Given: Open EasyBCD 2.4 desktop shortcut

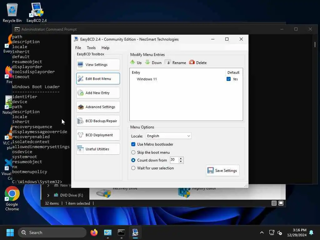Looking at the screenshot, I should tap(37, 12).
